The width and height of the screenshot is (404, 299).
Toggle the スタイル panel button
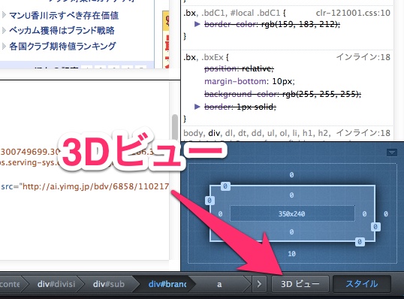(x=362, y=284)
